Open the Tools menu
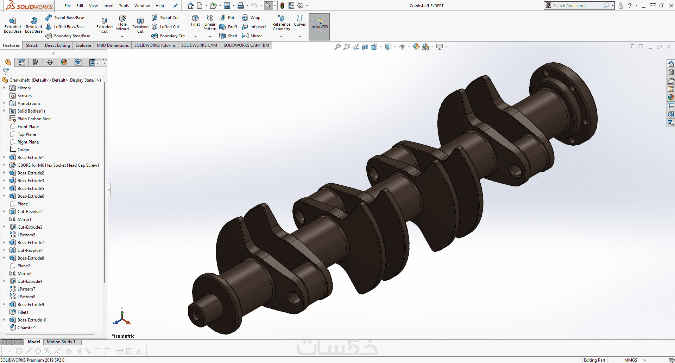The image size is (675, 363). [124, 6]
